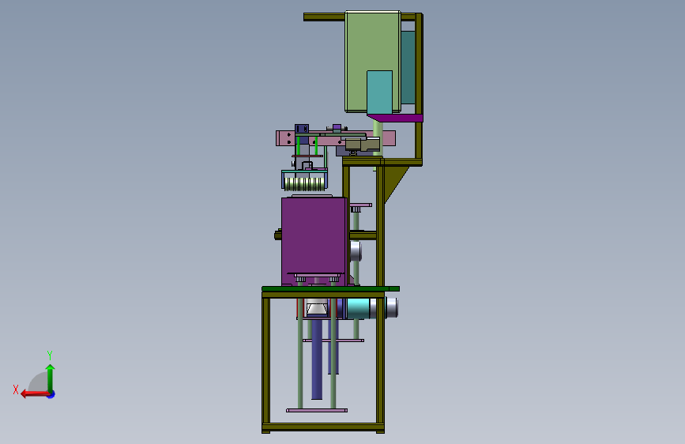Screen dimensions: 685x444
Task: Select the pink bottom plate near the frame base
Action: click(x=317, y=410)
